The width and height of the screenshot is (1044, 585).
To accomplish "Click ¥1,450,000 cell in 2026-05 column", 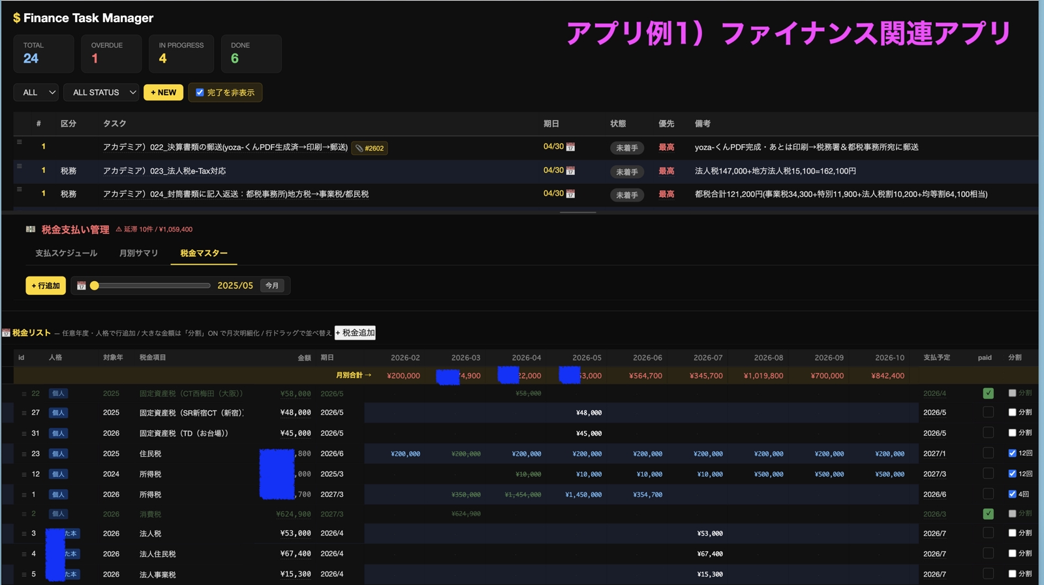I will point(583,495).
